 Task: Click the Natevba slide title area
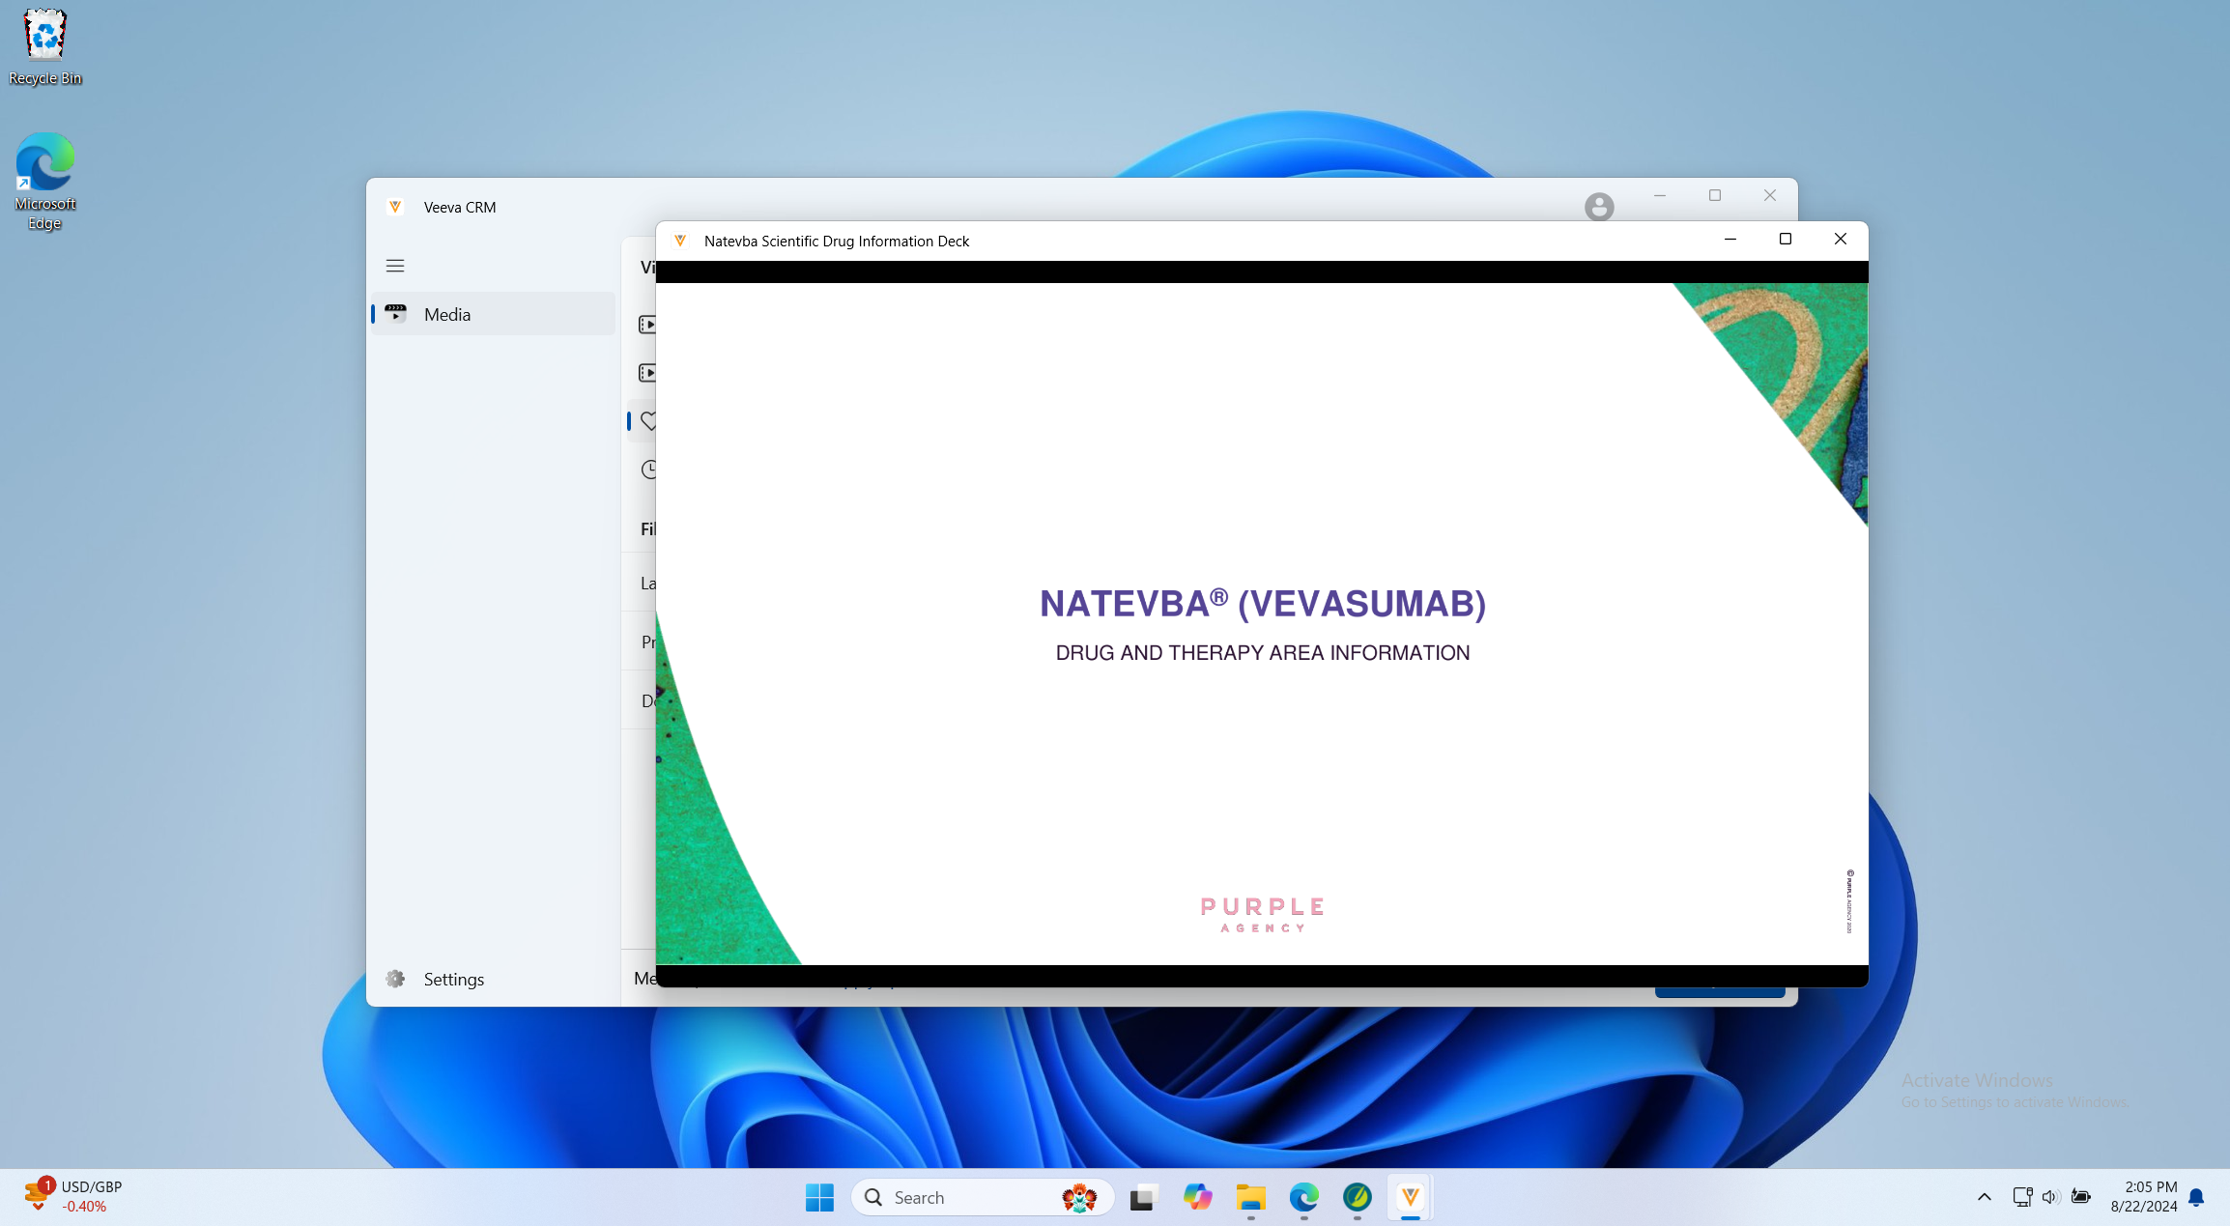(x=1262, y=604)
